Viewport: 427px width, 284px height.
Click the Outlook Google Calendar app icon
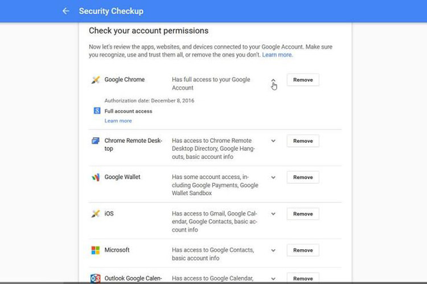pyautogui.click(x=96, y=278)
